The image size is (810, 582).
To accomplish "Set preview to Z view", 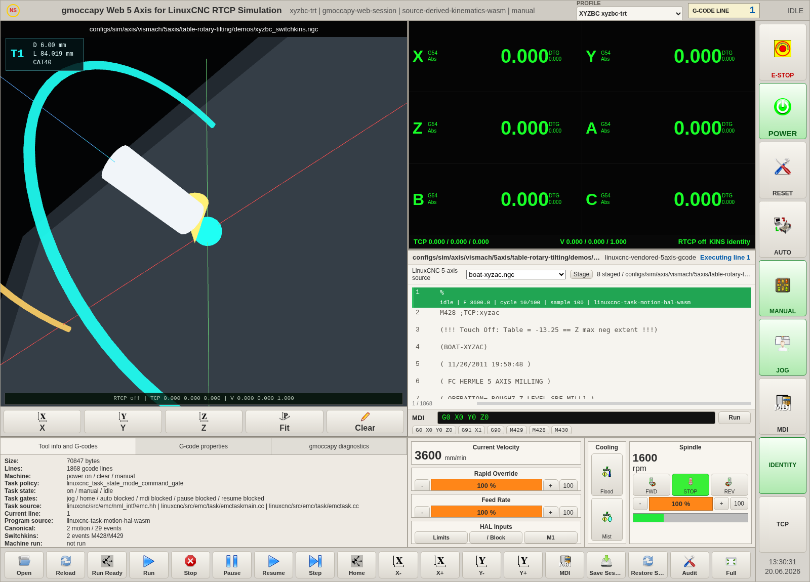I will (x=204, y=422).
